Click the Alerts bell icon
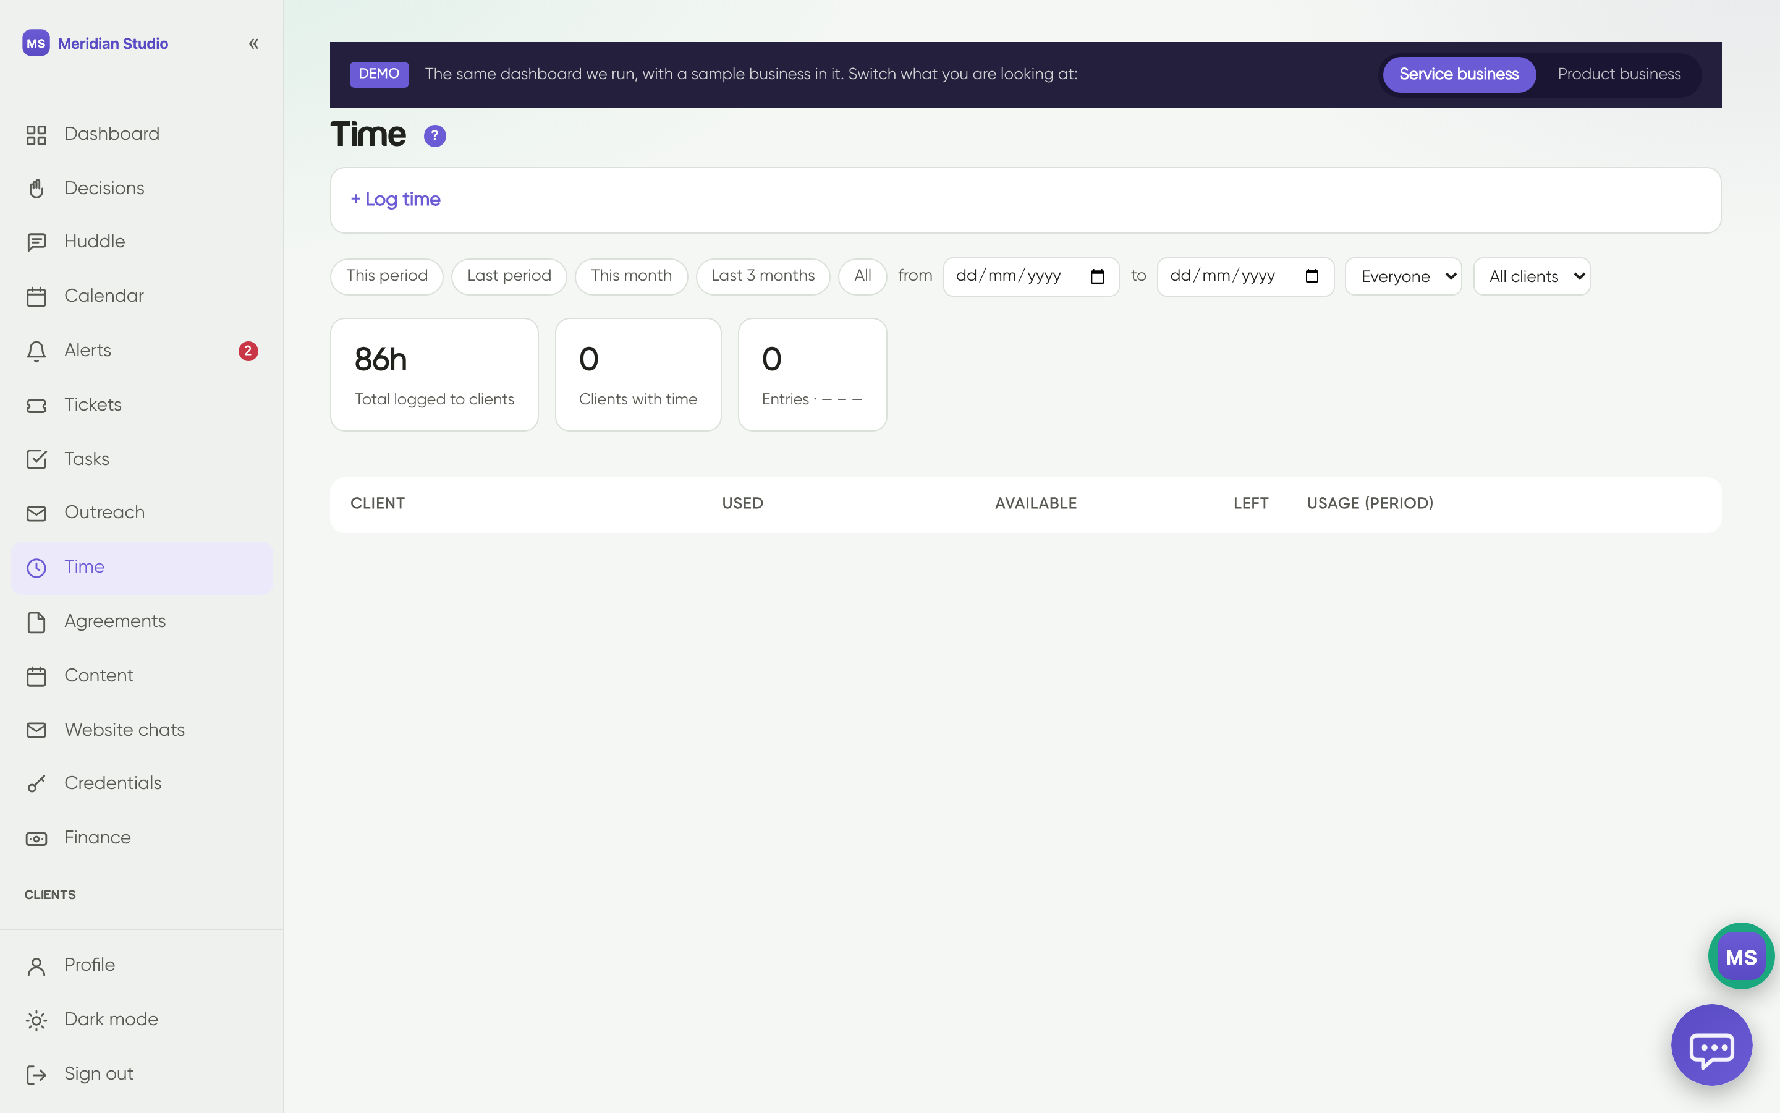The height and width of the screenshot is (1113, 1780). (x=36, y=351)
